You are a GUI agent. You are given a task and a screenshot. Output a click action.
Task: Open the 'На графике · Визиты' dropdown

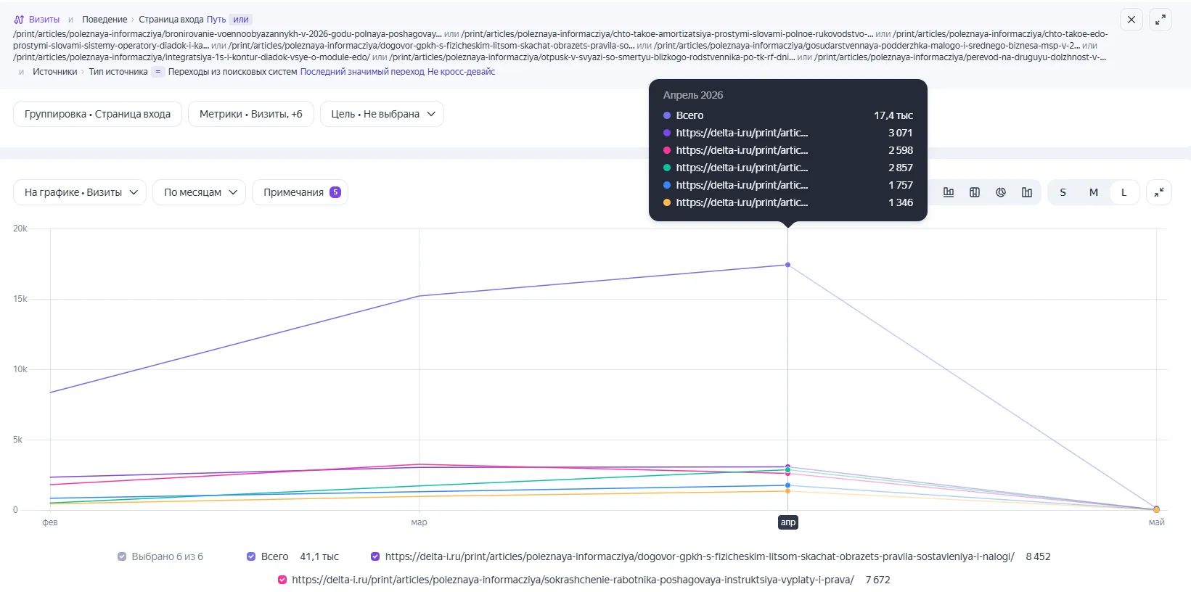click(80, 192)
